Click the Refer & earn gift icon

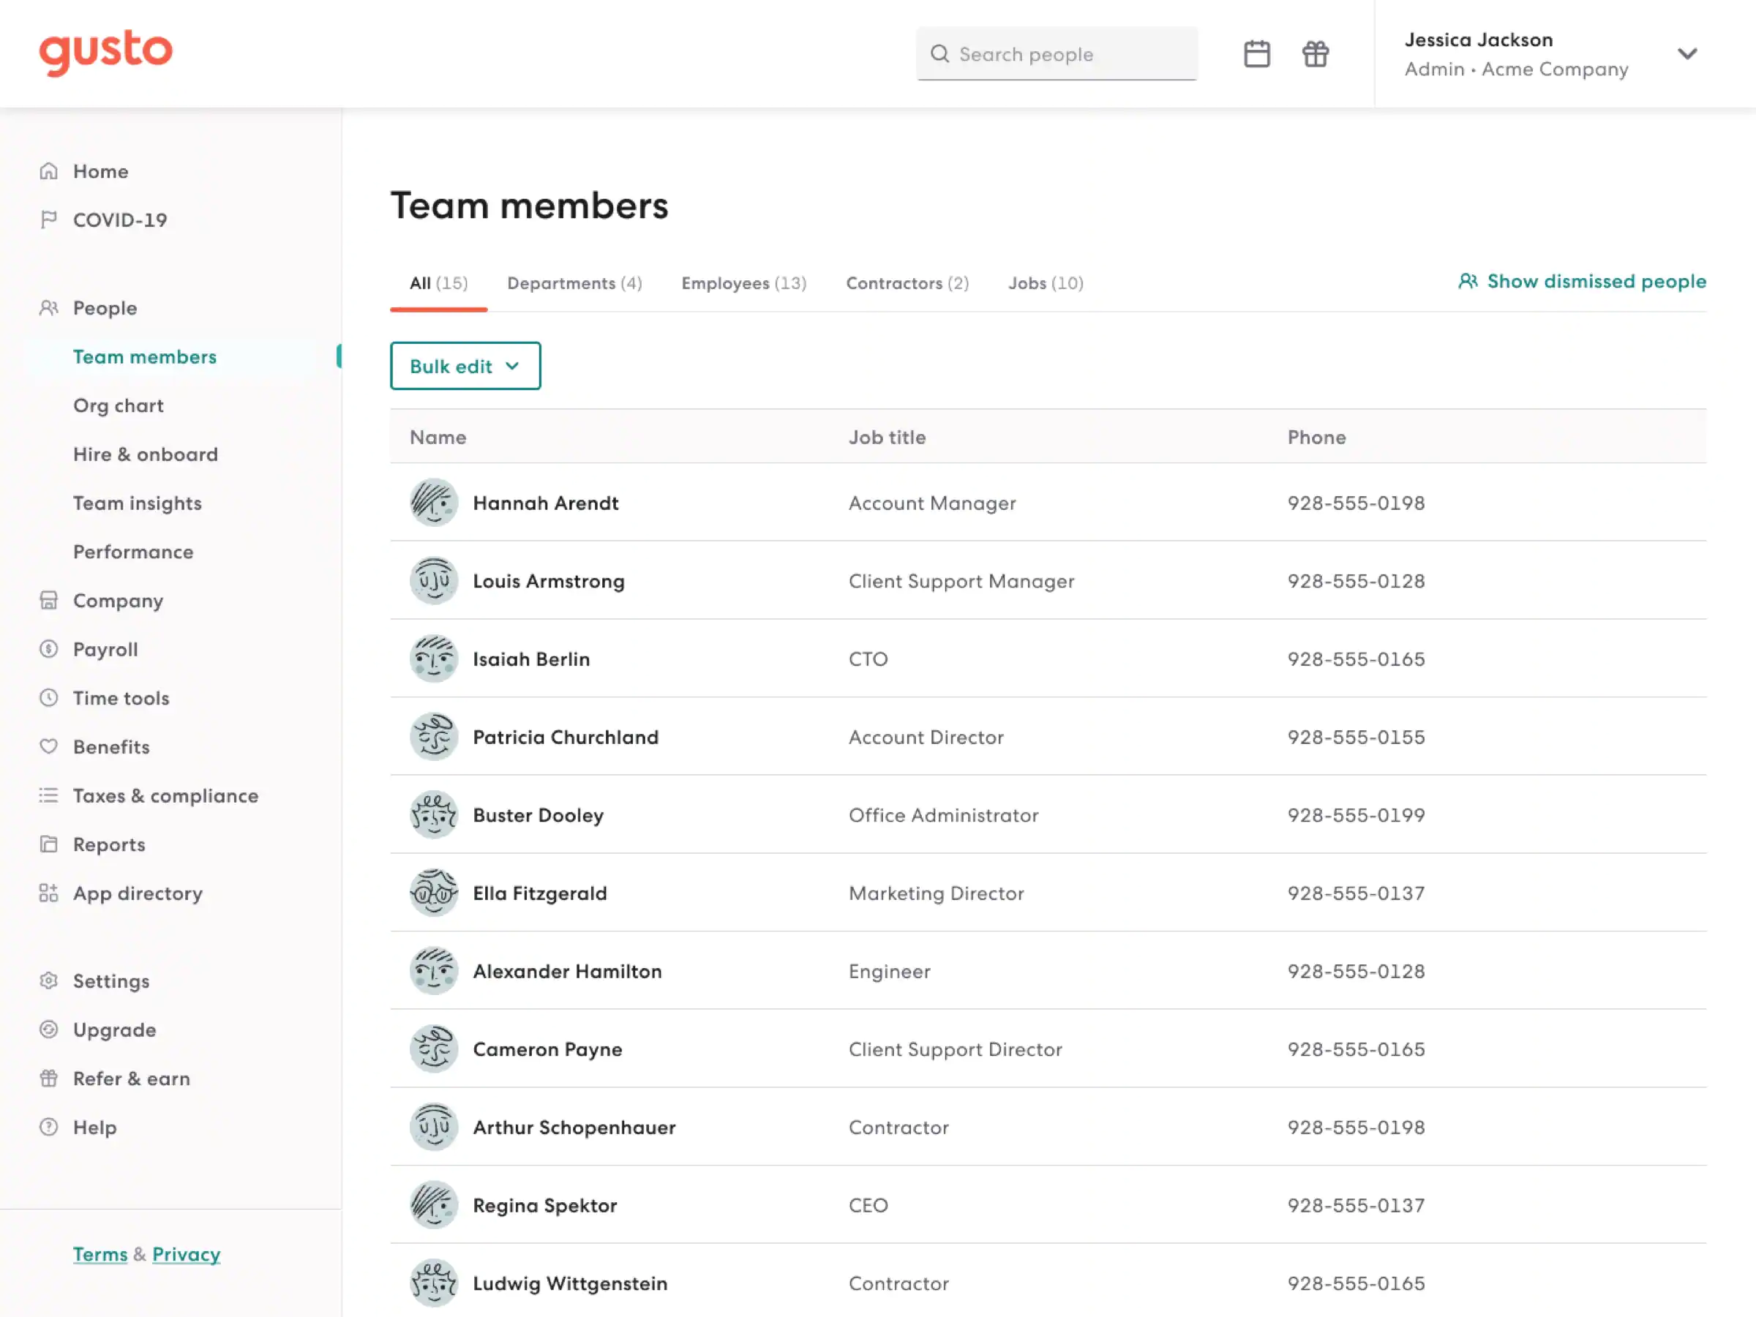[49, 1079]
